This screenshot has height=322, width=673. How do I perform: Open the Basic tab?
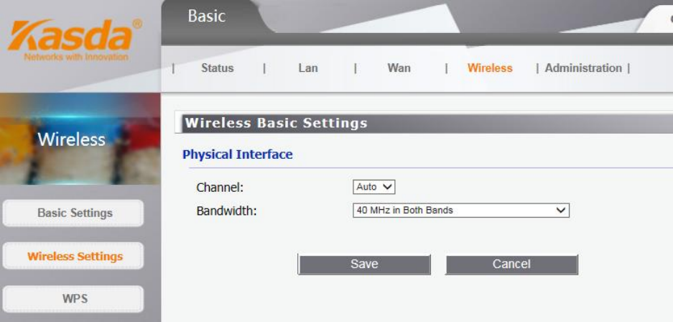(207, 16)
